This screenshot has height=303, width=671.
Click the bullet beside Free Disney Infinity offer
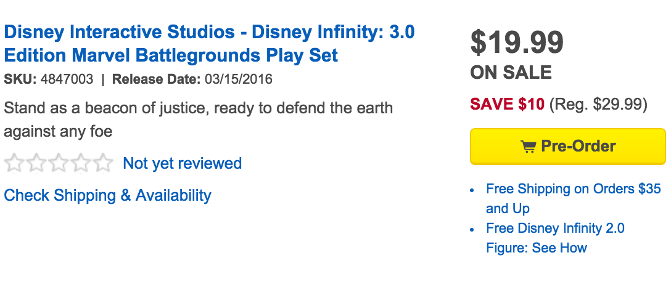point(472,229)
